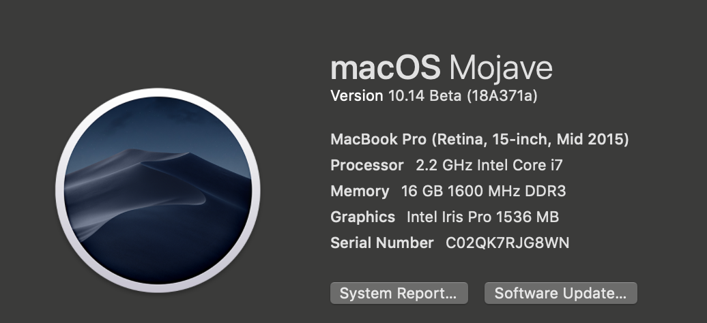Click the Software Update button

pyautogui.click(x=560, y=294)
